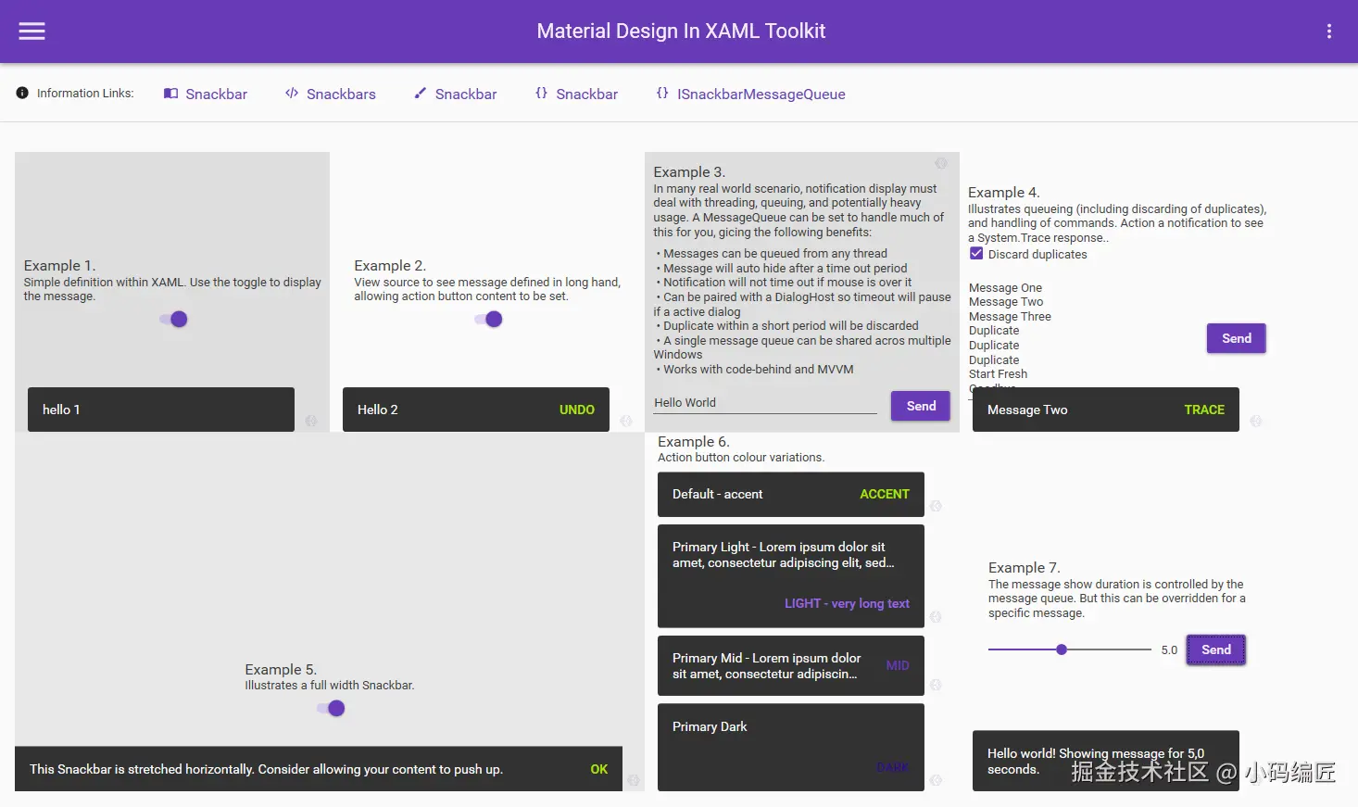Image resolution: width=1358 pixels, height=807 pixels.
Task: Toggle the Example 2 snackbar switch
Action: pos(489,320)
